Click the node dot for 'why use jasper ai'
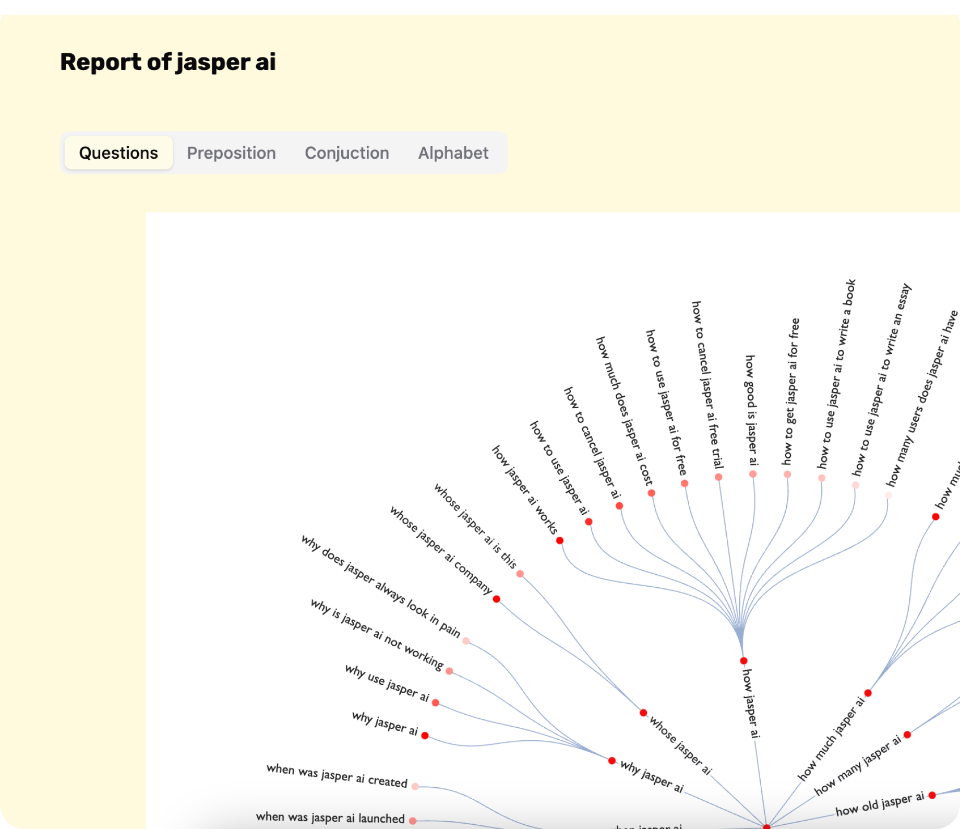Viewport: 960px width, 829px height. click(x=436, y=703)
